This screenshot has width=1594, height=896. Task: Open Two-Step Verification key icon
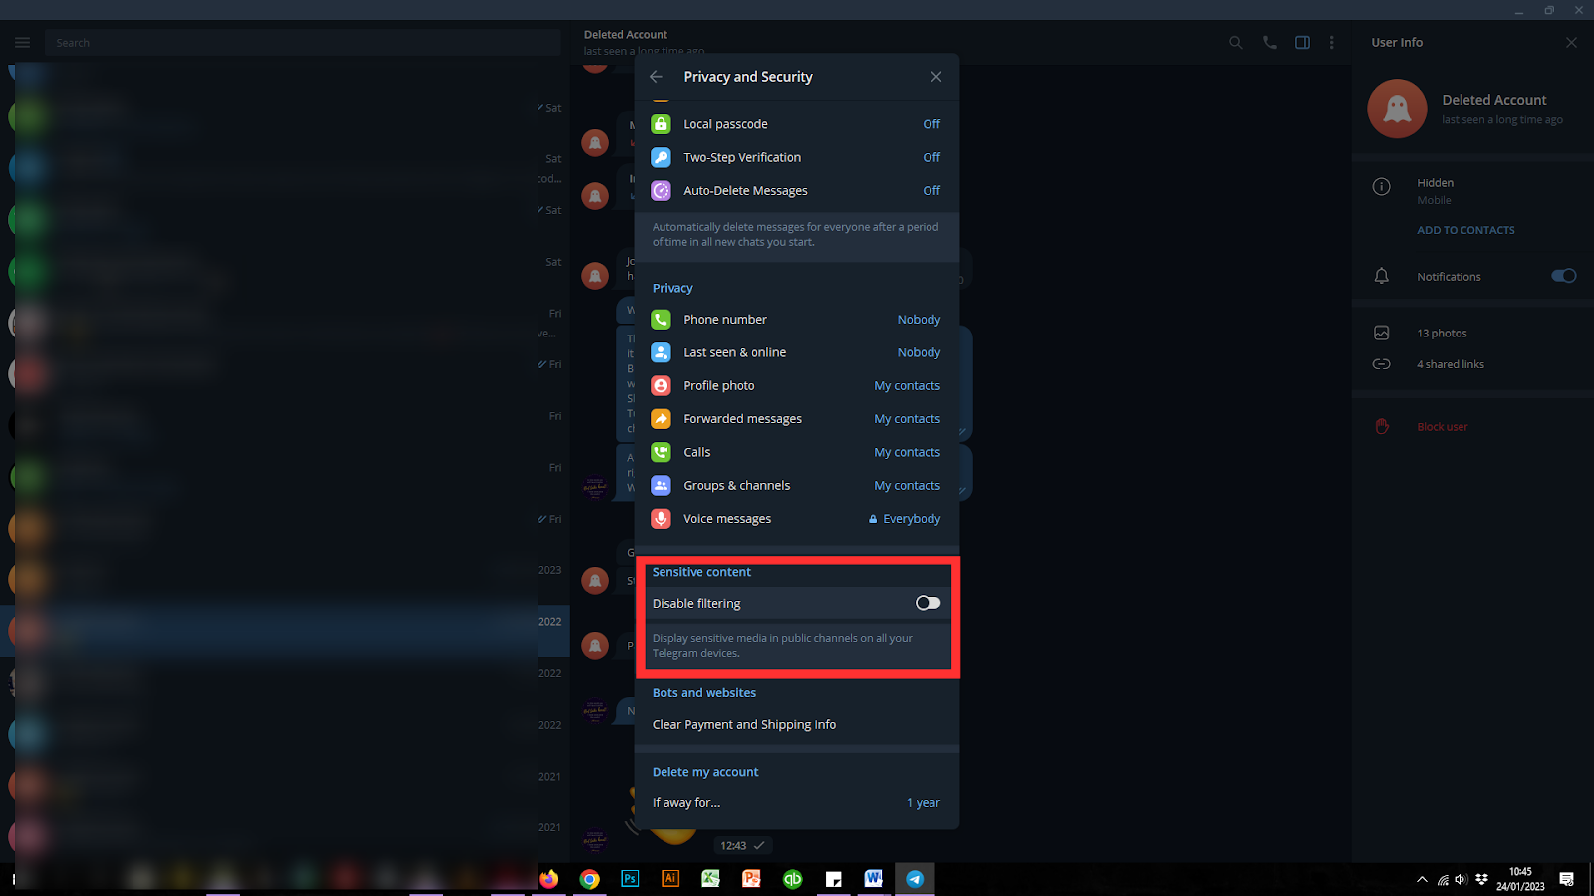tap(661, 157)
